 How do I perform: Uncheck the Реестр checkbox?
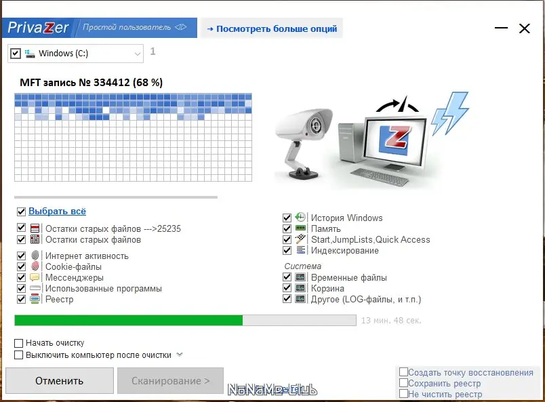tap(21, 299)
